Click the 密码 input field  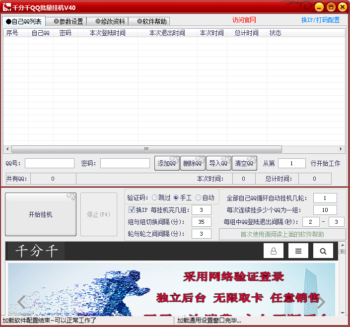pos(125,163)
